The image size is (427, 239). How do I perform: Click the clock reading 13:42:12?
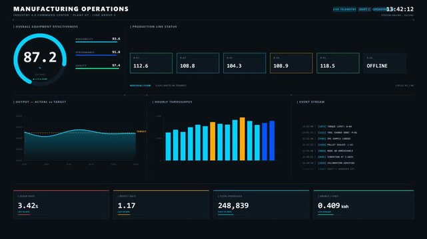[400, 9]
